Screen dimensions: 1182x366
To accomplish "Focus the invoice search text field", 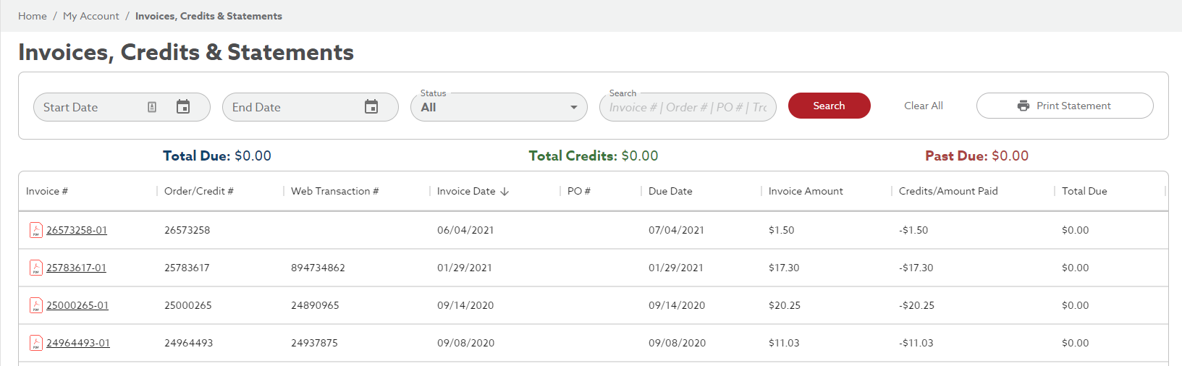I will pos(687,108).
